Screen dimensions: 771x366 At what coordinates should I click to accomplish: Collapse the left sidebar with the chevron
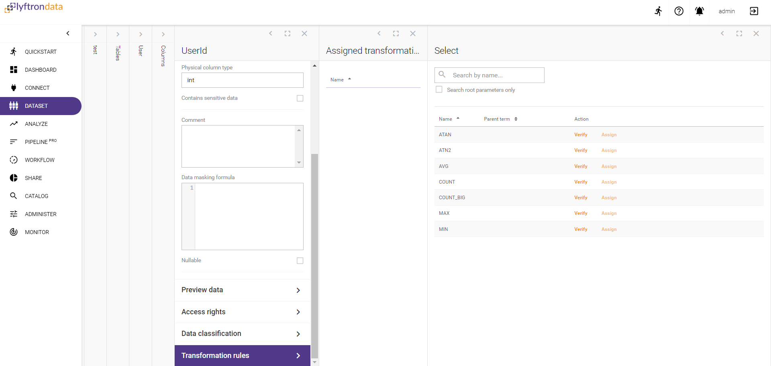pos(68,33)
